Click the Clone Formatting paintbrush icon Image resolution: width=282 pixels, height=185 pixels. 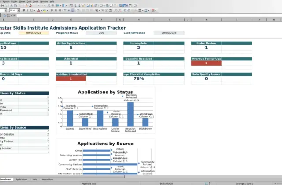click(26, 6)
